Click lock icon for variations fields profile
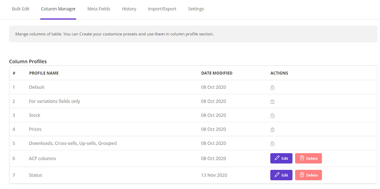380x189 pixels. (x=272, y=101)
